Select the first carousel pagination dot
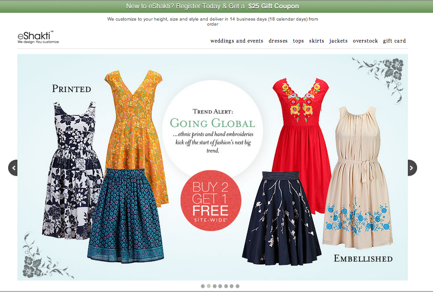 click(x=202, y=286)
